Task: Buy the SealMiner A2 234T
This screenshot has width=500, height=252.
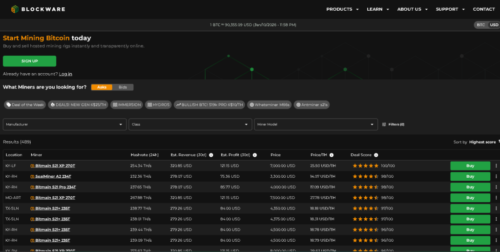Action: 470,176
